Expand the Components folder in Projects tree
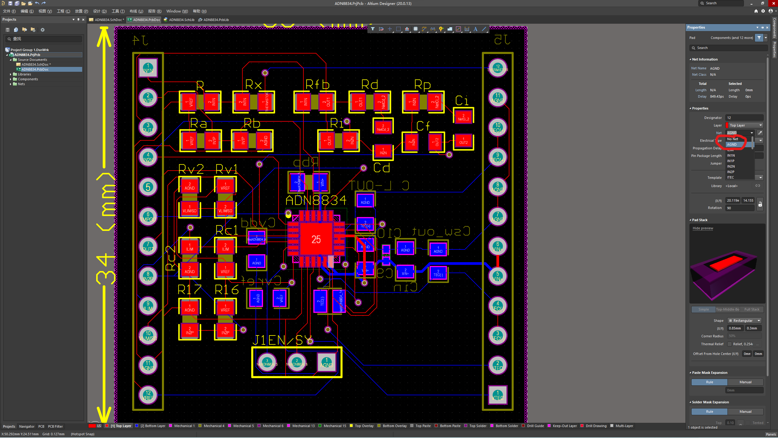The height and width of the screenshot is (438, 778). click(11, 79)
